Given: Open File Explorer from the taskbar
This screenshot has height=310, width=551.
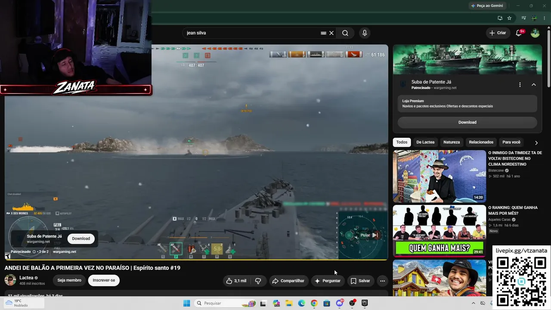Looking at the screenshot, I should [289, 303].
